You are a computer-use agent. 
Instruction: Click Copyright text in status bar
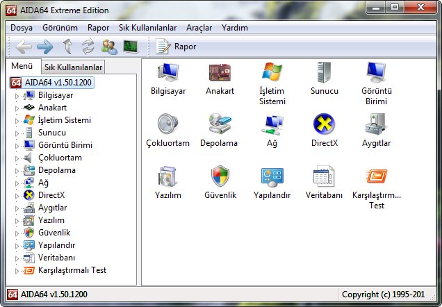tap(383, 294)
